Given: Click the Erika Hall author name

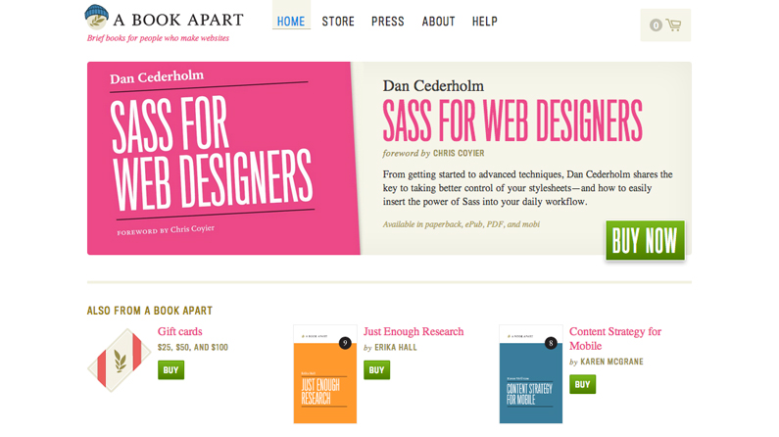Looking at the screenshot, I should 396,348.
